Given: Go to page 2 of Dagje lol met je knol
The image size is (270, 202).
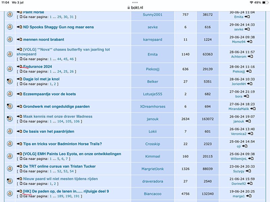Looking at the screenshot, I should click(55, 84).
